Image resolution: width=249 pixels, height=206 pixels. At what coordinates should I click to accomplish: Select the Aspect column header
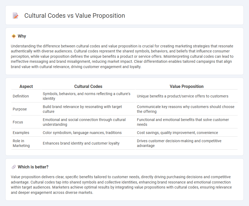pos(26,86)
